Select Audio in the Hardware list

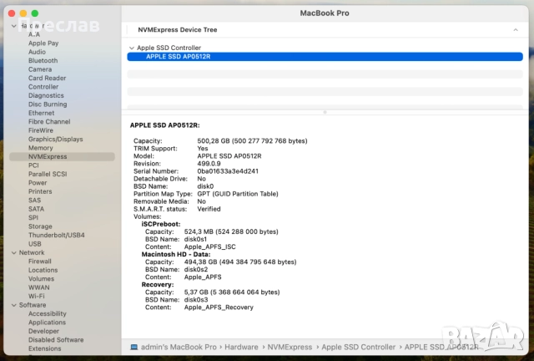click(37, 52)
